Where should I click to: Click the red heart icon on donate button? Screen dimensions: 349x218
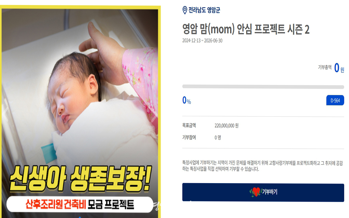tap(256, 192)
